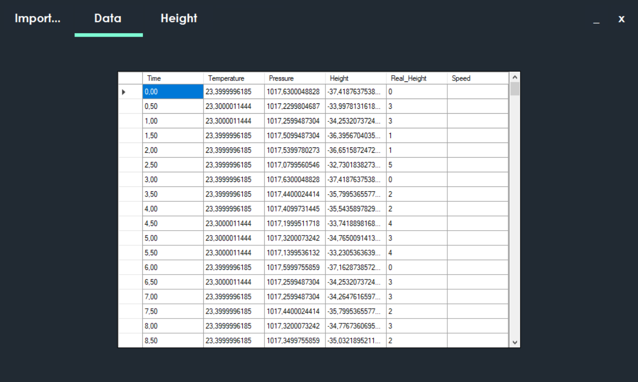This screenshot has height=382, width=638.
Task: Select the Time cell showing 8,50
Action: point(173,341)
